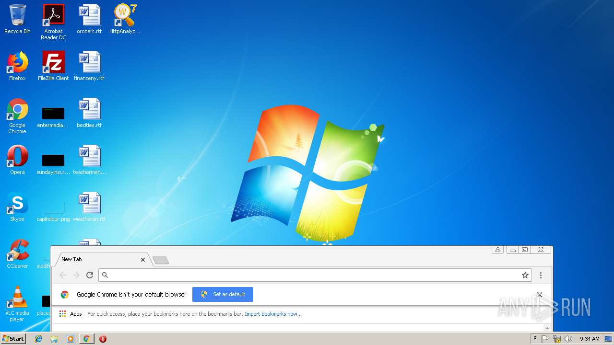Select the entermedia desktop file
The image size is (614, 345).
tap(53, 116)
